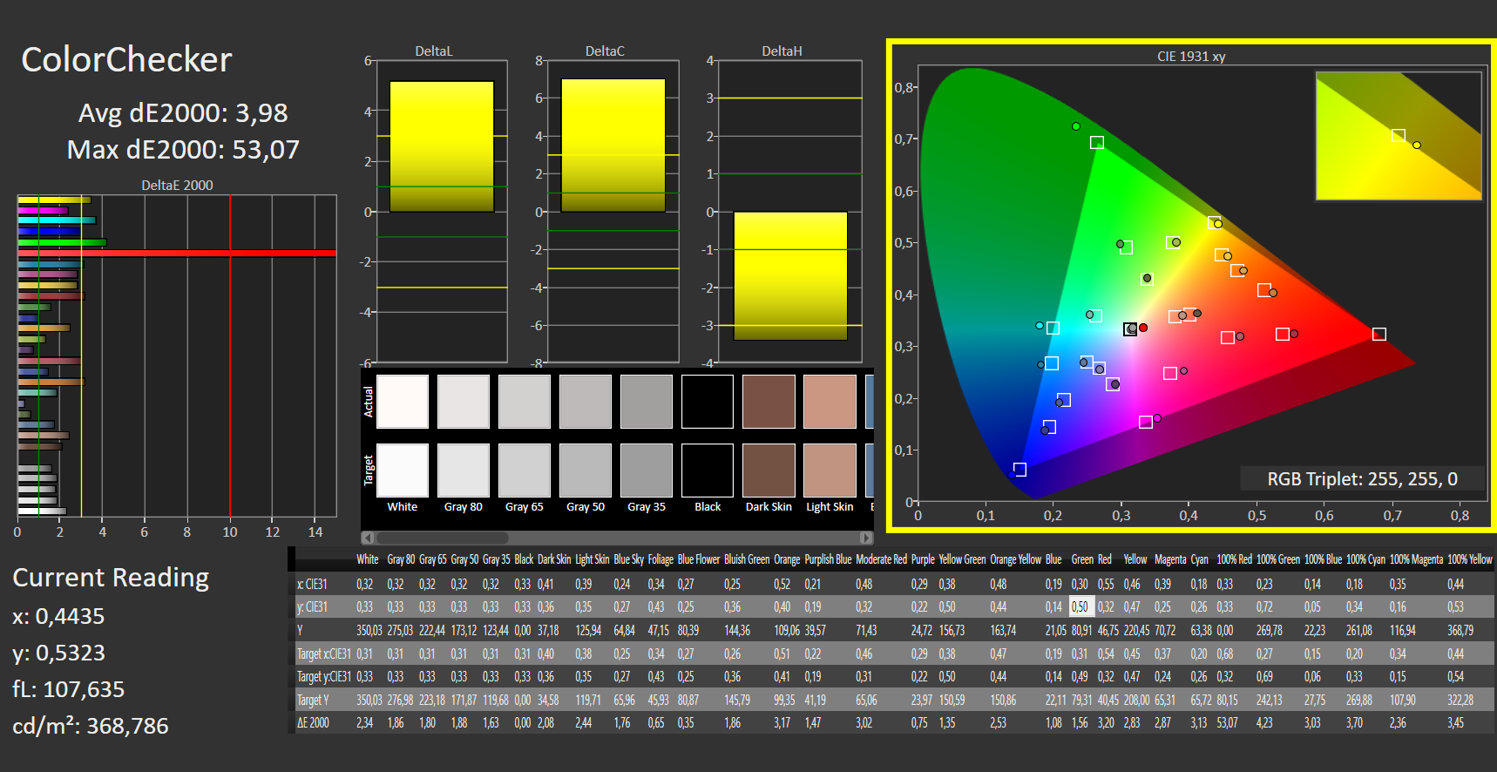Screen dimensions: 1497x772
Task: Select the 100% Red column header
Action: (1234, 559)
